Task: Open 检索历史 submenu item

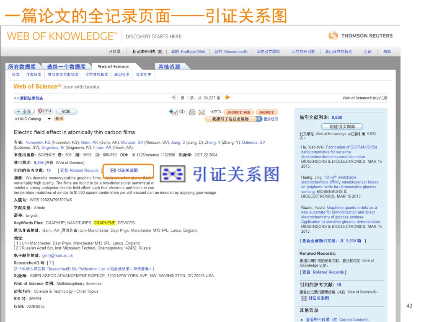Action: click(144, 75)
